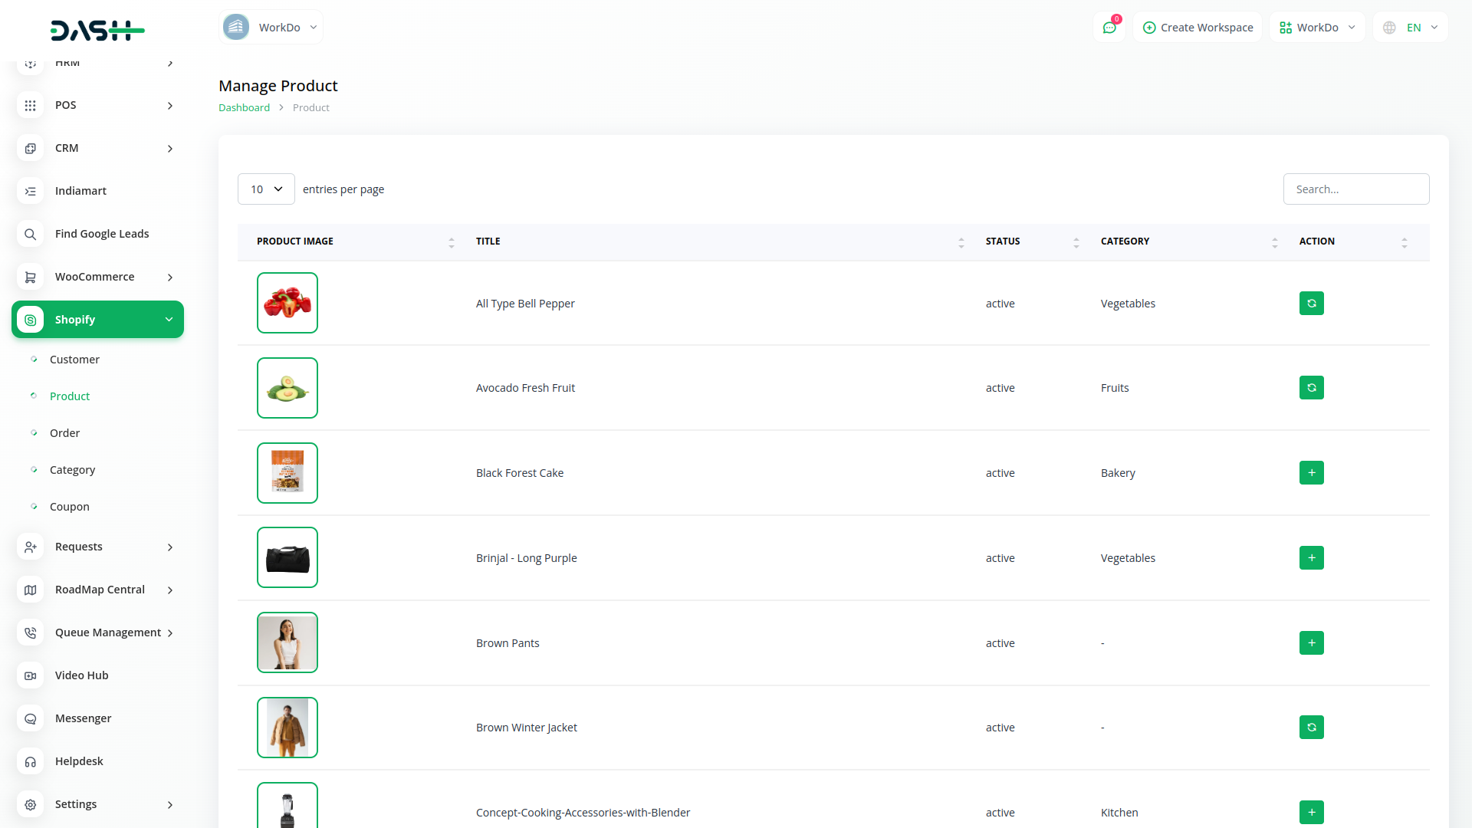Sort table by Title column arrows

961,242
